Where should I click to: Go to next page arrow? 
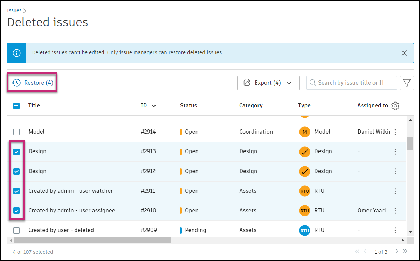pos(397,251)
